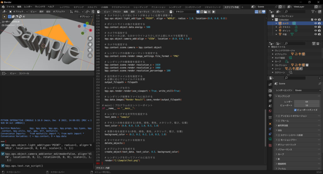Open the Object Constraints properties tab
Viewport: 323px width, 174px height.
click(x=270, y=134)
